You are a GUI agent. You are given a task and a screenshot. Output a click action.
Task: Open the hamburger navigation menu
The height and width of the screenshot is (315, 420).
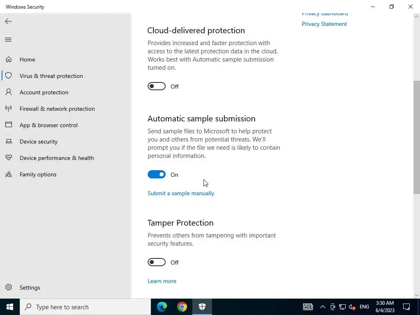tap(8, 40)
